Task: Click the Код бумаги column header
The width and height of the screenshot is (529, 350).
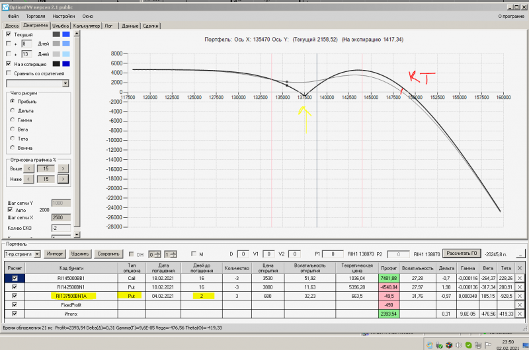Action: [x=71, y=268]
